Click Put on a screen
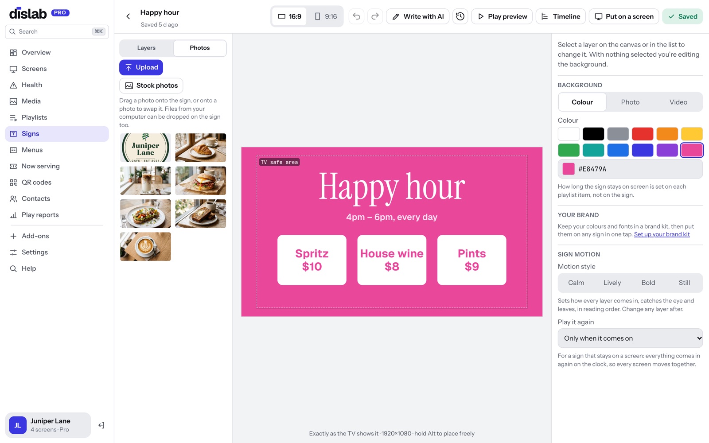This screenshot has height=443, width=709. pos(624,16)
